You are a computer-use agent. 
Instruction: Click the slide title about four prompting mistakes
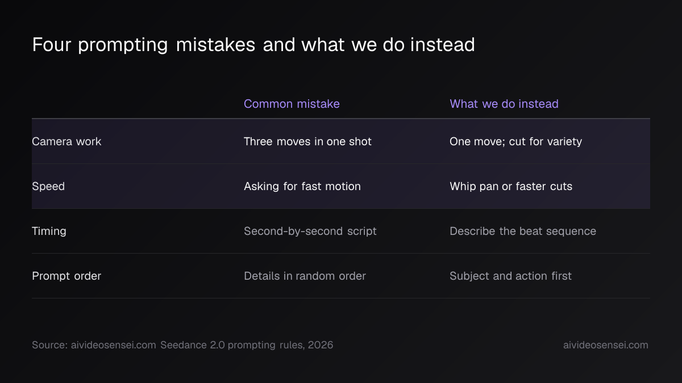(x=253, y=45)
